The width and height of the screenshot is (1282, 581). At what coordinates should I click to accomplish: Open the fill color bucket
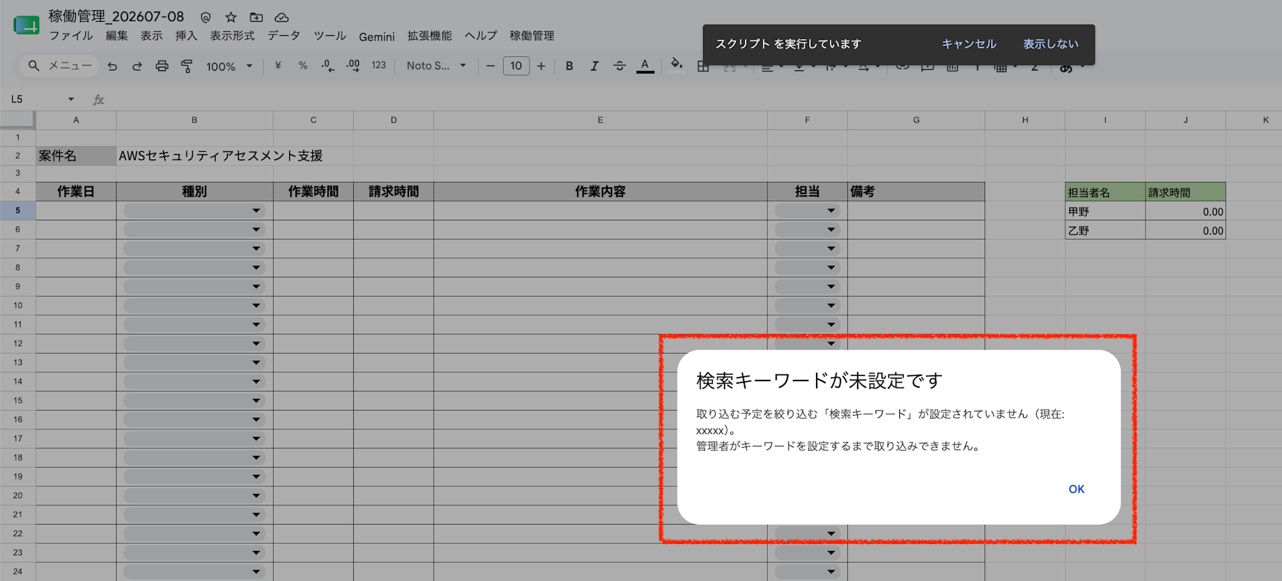tap(676, 65)
